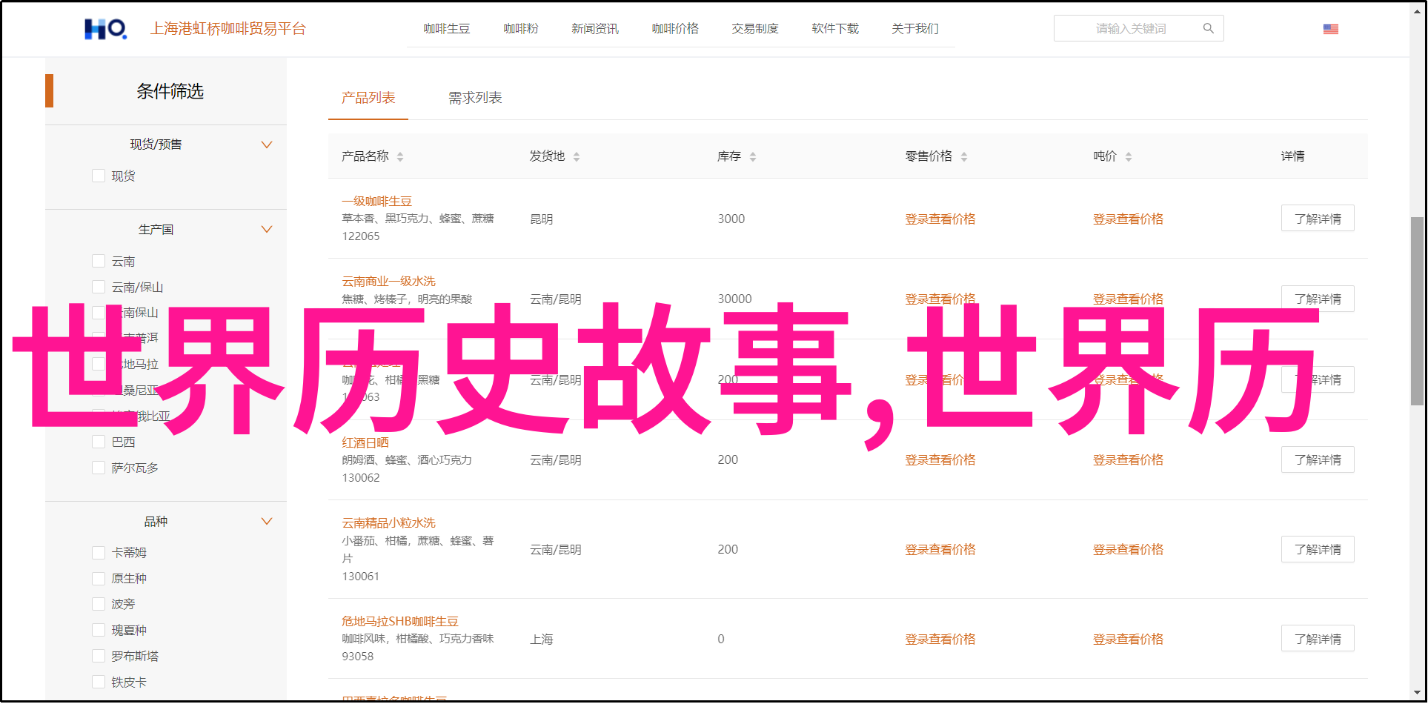Open the 关于我们 menu
Image resolution: width=1428 pixels, height=704 pixels.
pyautogui.click(x=915, y=28)
